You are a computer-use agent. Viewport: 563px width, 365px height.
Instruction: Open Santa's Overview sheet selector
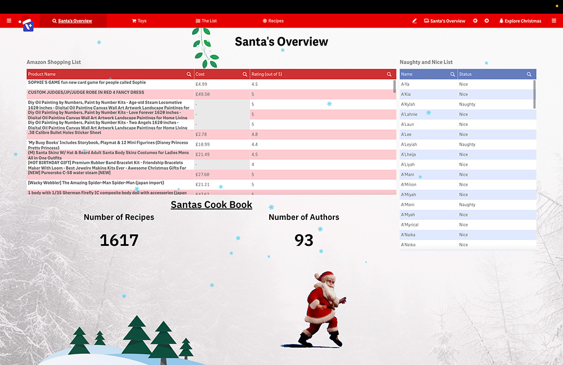(x=445, y=21)
